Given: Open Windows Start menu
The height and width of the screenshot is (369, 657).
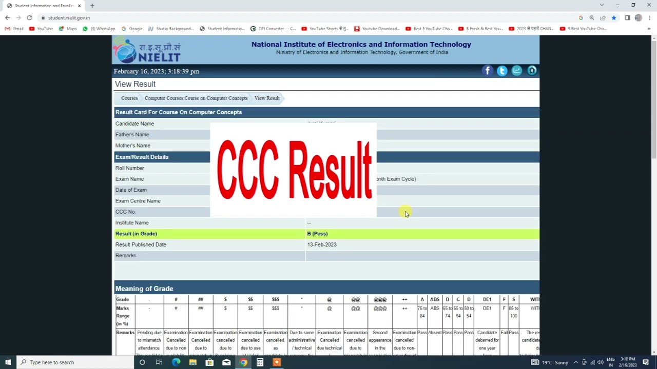Looking at the screenshot, I should click(x=8, y=362).
